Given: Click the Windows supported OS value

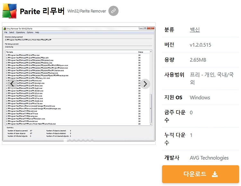Looking at the screenshot, I should point(200,97).
